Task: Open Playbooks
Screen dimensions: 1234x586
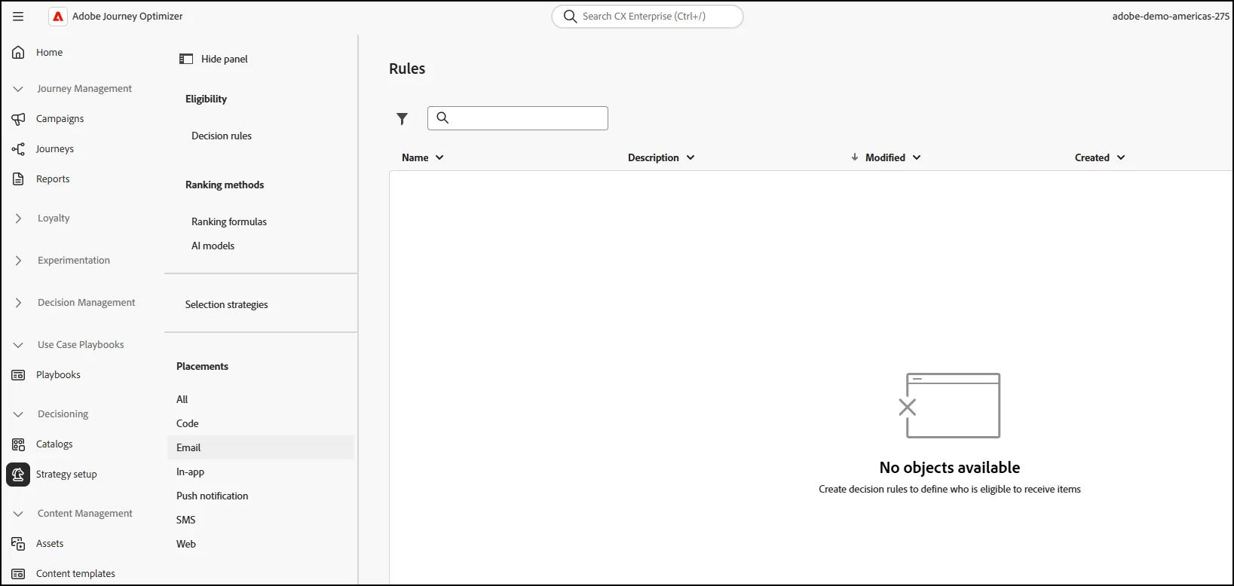Action: (58, 374)
